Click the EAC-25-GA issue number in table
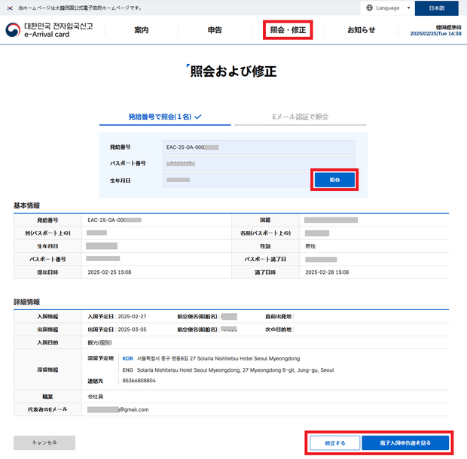 click(x=114, y=220)
